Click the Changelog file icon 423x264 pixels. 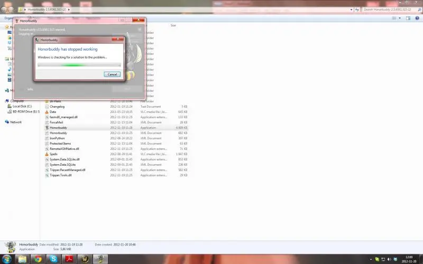(47, 107)
